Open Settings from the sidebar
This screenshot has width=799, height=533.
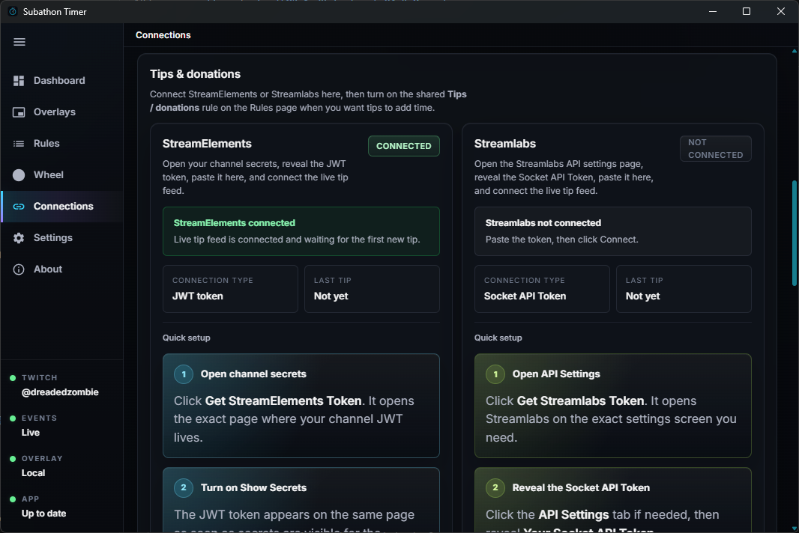[61, 238]
